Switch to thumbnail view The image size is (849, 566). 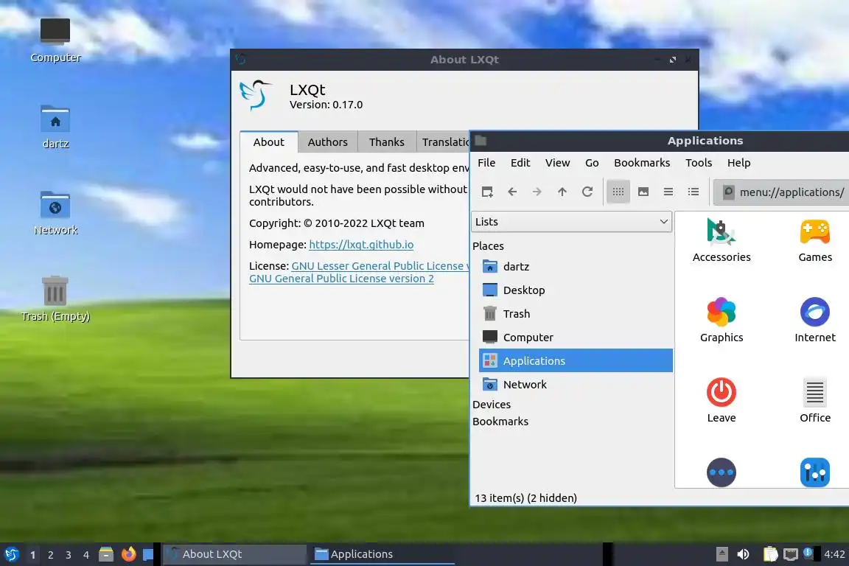[x=643, y=192]
